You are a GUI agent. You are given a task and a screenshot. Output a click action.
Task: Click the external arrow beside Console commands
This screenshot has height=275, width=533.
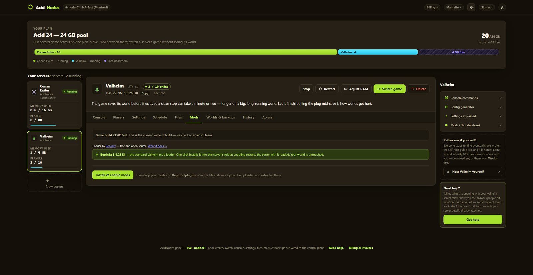coord(500,98)
